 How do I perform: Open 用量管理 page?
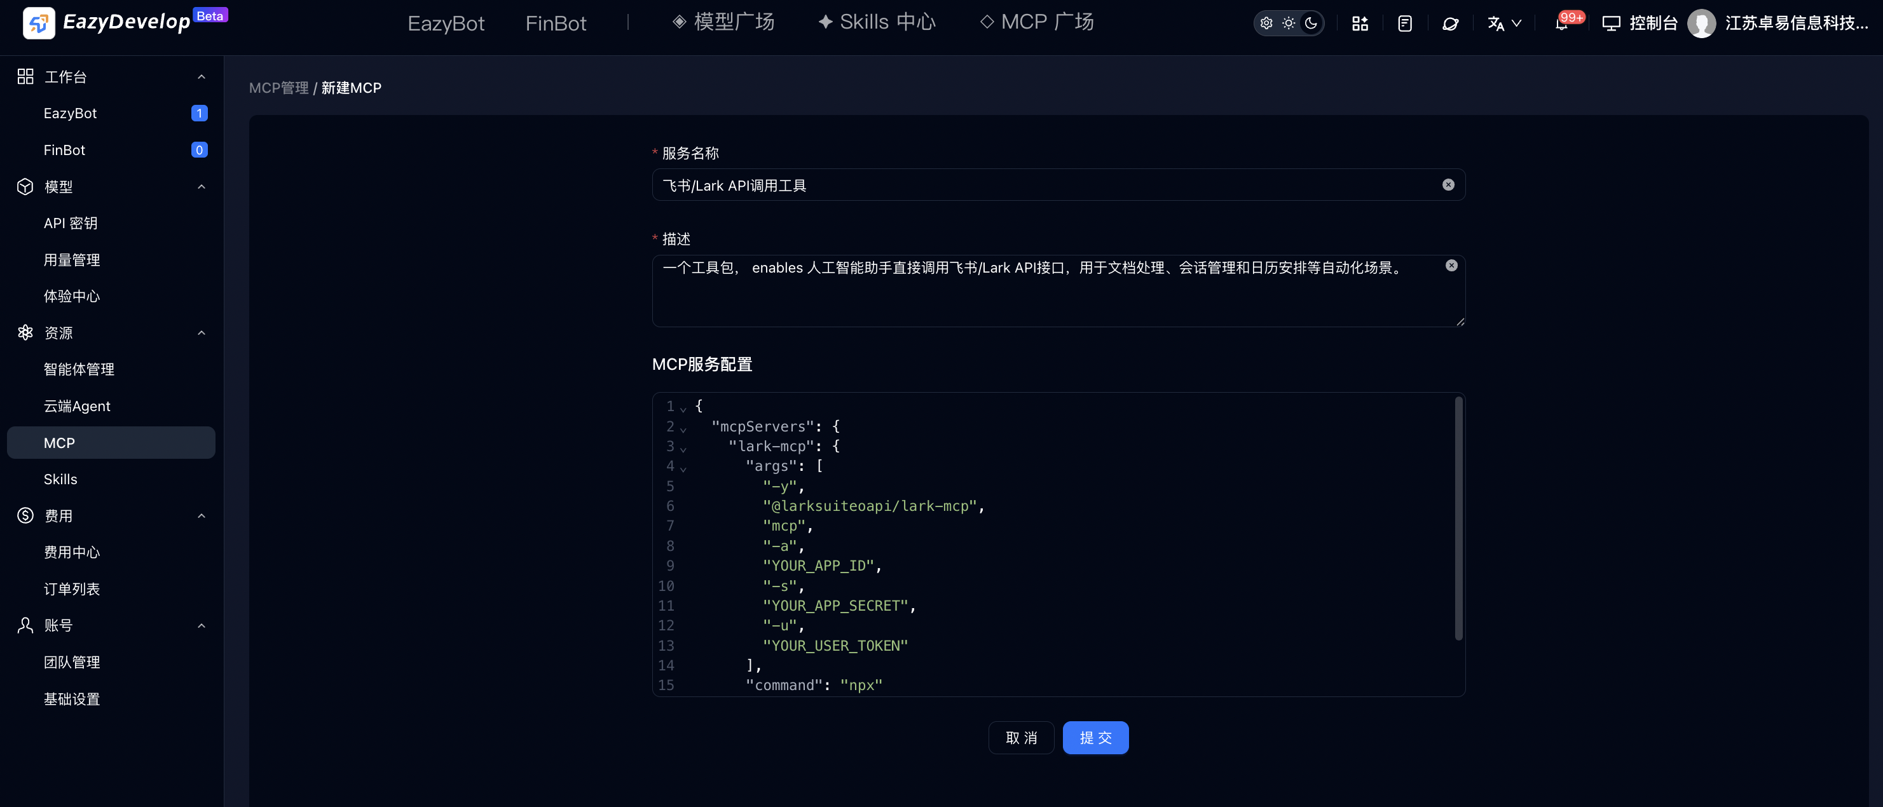point(72,259)
